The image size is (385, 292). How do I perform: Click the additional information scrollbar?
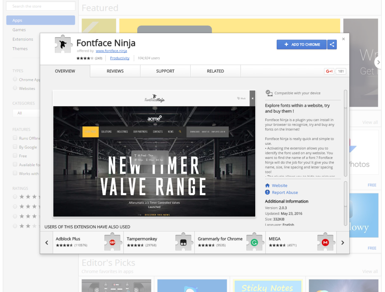pyautogui.click(x=346, y=203)
